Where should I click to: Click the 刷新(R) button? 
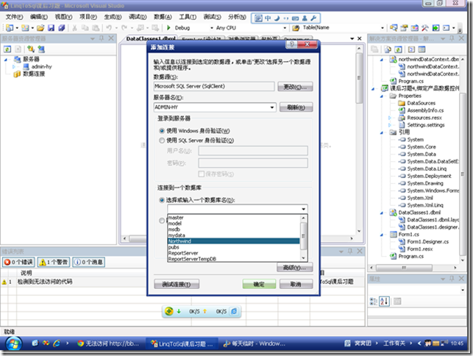[x=296, y=107]
